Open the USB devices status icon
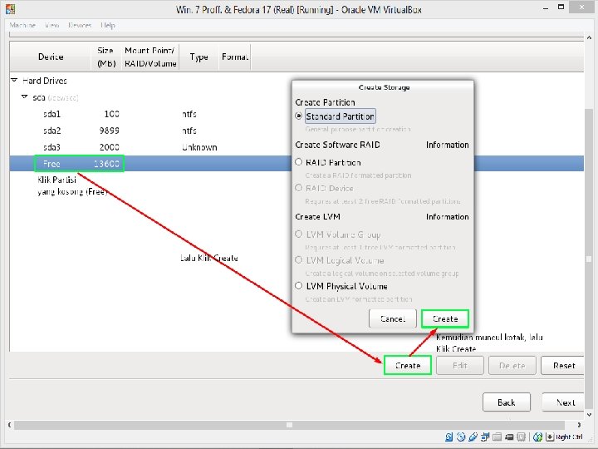 tap(473, 437)
